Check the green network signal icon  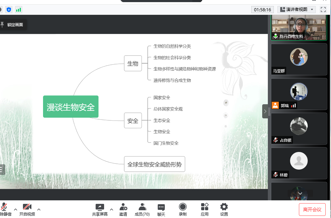[x=19, y=10]
